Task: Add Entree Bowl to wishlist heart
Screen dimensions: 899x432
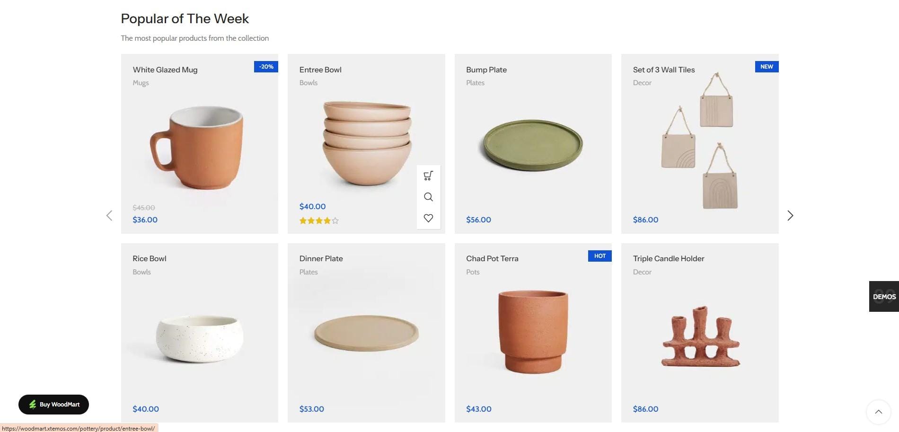Action: [428, 218]
